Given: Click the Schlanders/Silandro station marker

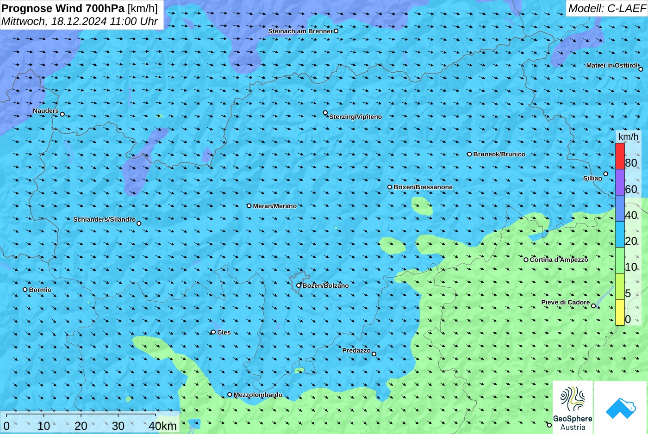Looking at the screenshot, I should [139, 223].
